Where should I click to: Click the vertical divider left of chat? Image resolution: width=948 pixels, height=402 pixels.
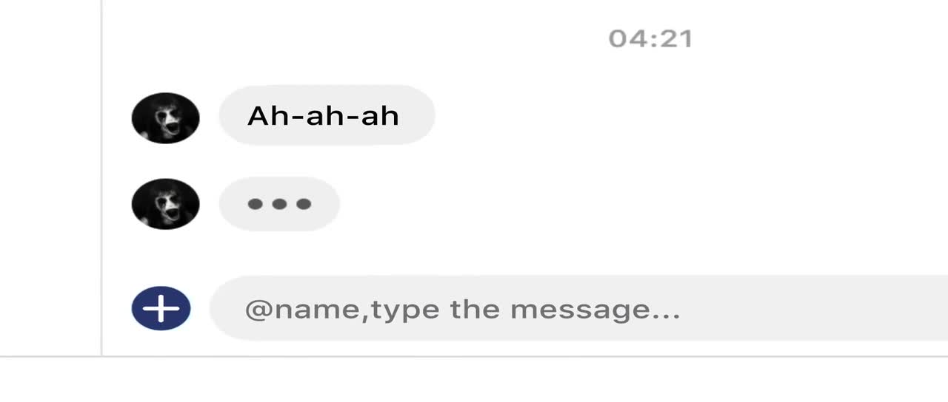pos(101,177)
